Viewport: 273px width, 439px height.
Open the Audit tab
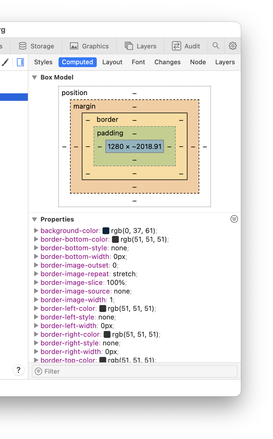coord(186,46)
